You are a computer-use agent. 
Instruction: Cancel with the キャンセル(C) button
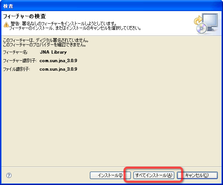click(197, 175)
